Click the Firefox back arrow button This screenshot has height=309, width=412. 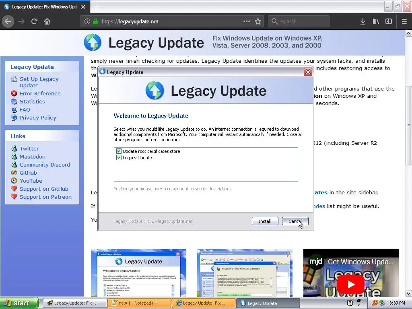(8, 21)
